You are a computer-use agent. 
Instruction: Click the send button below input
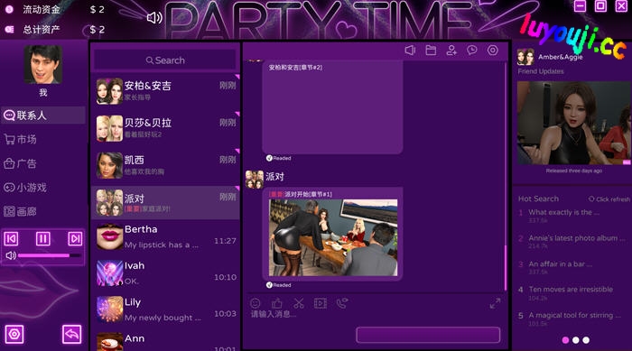coord(428,335)
